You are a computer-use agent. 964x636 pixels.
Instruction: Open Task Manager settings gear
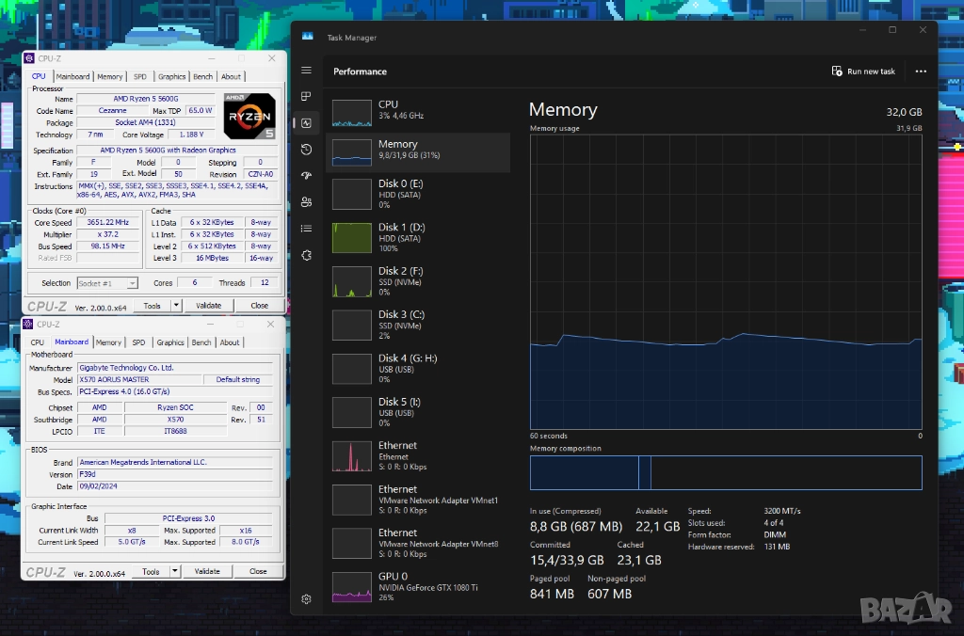pos(306,599)
